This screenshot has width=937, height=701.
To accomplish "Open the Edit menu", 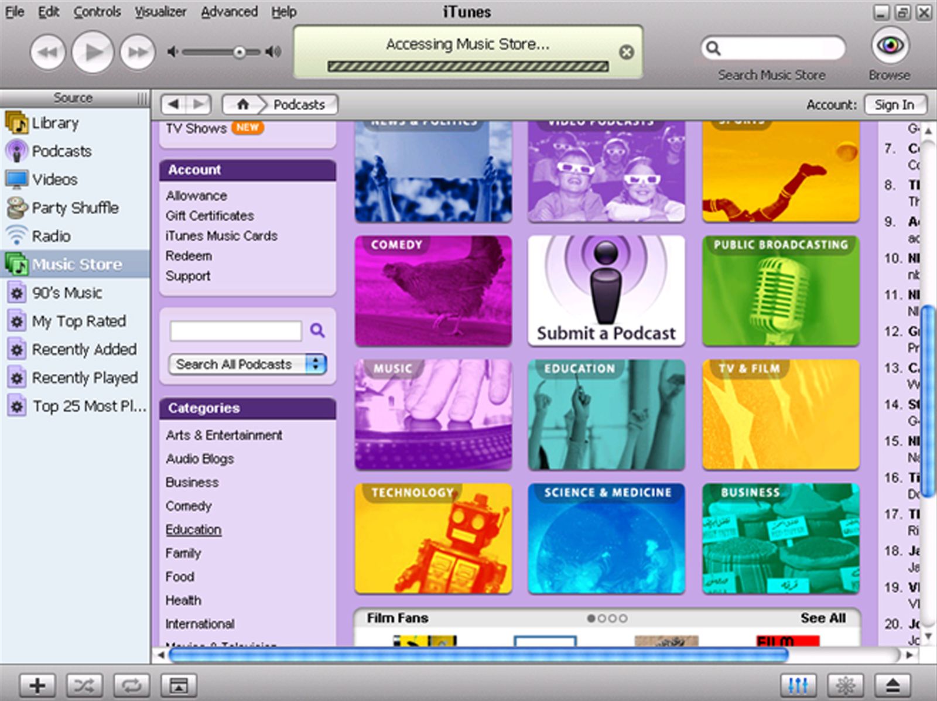I will [49, 12].
